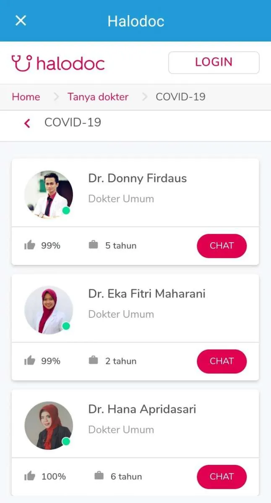This screenshot has width=271, height=503.
Task: Go to Home breadcrumb link
Action: (26, 97)
